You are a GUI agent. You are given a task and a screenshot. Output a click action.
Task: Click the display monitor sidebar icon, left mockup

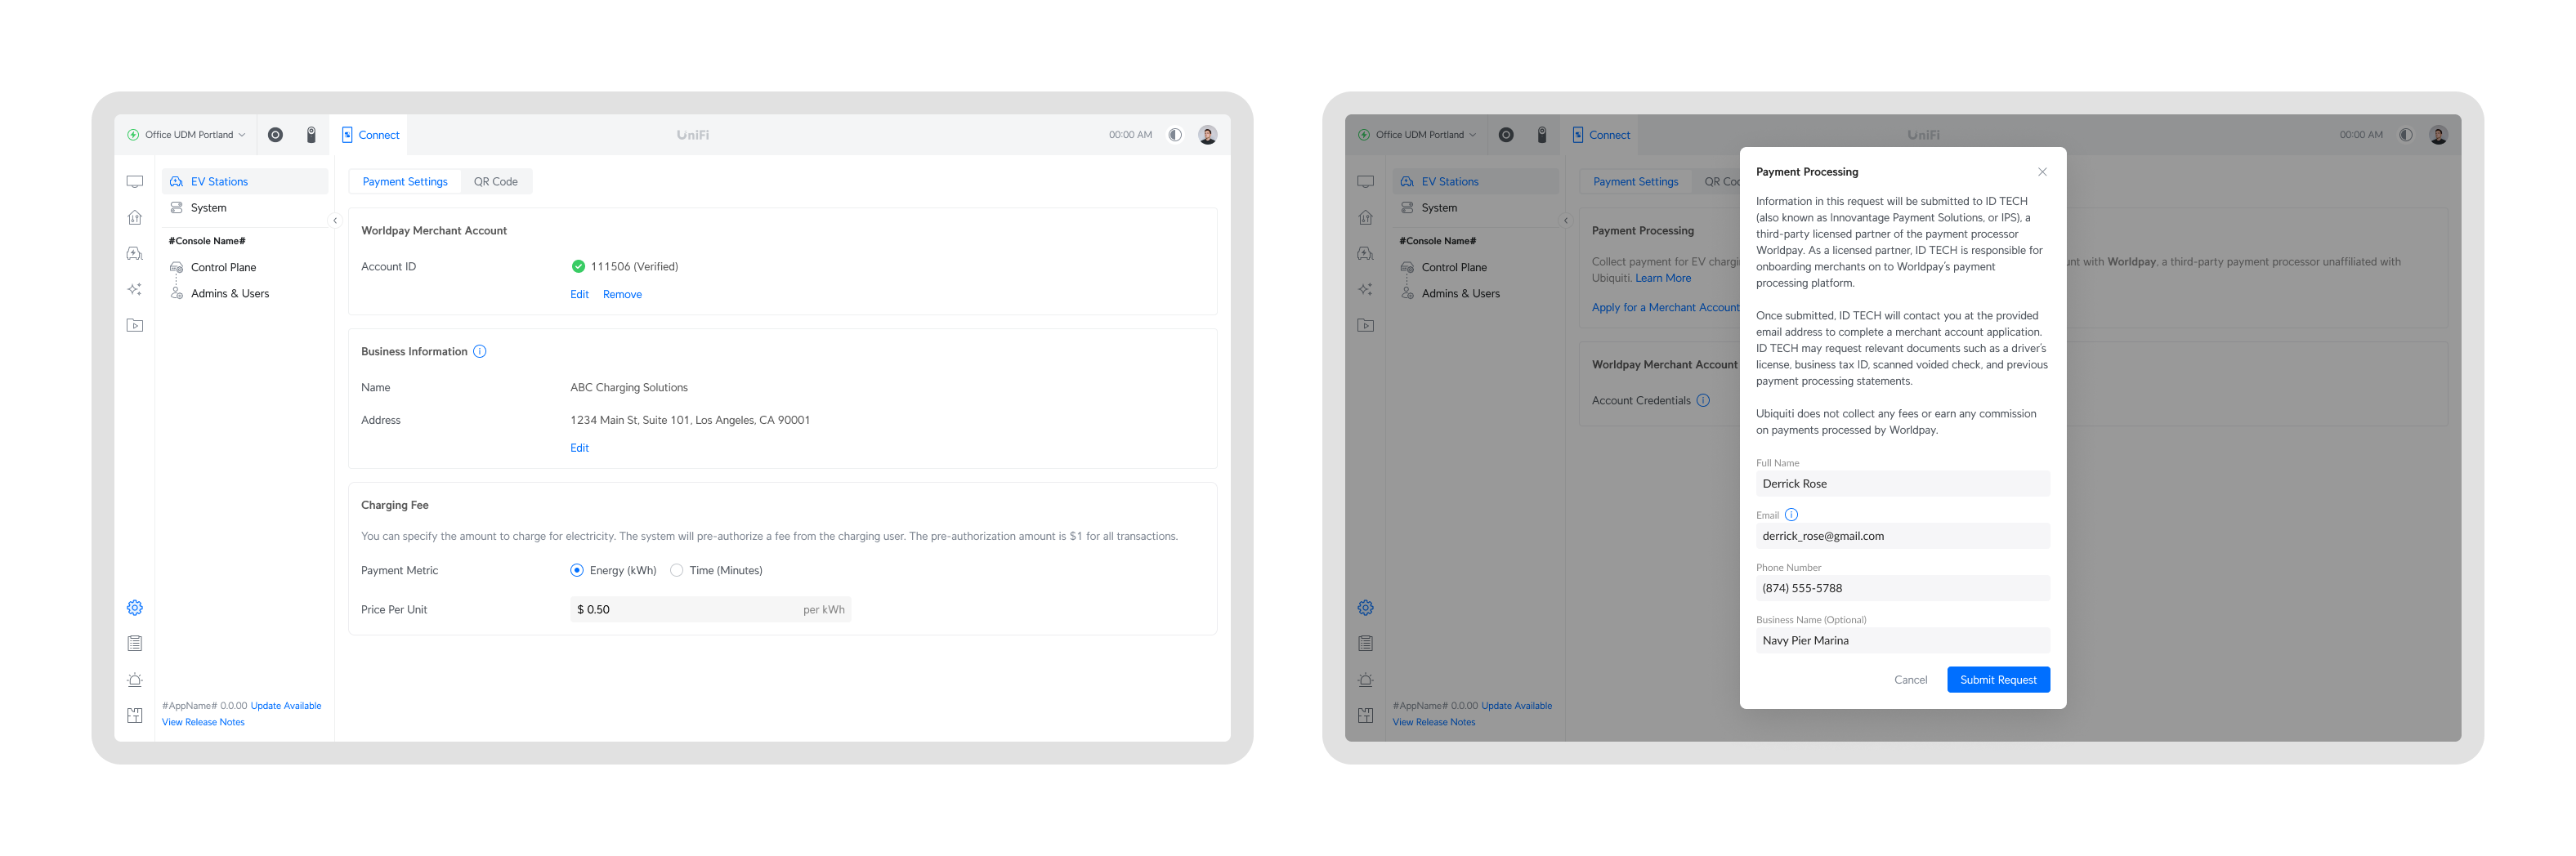135,182
